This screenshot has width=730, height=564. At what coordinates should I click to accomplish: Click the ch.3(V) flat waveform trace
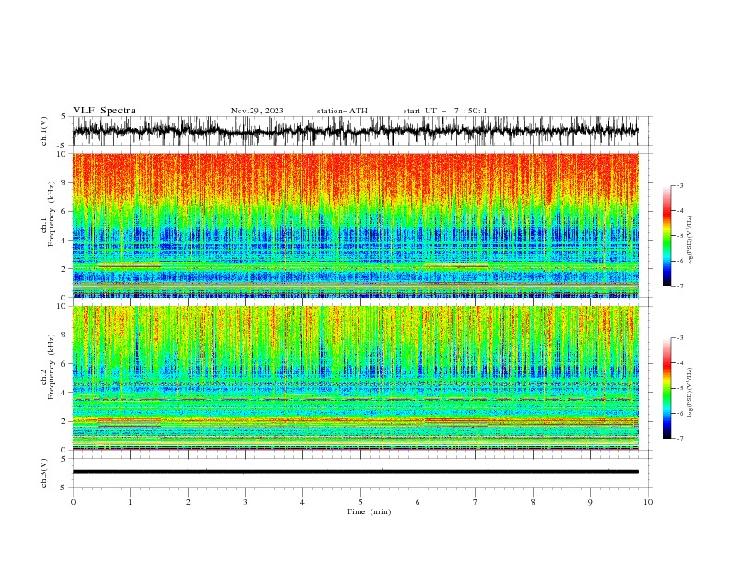coord(355,472)
